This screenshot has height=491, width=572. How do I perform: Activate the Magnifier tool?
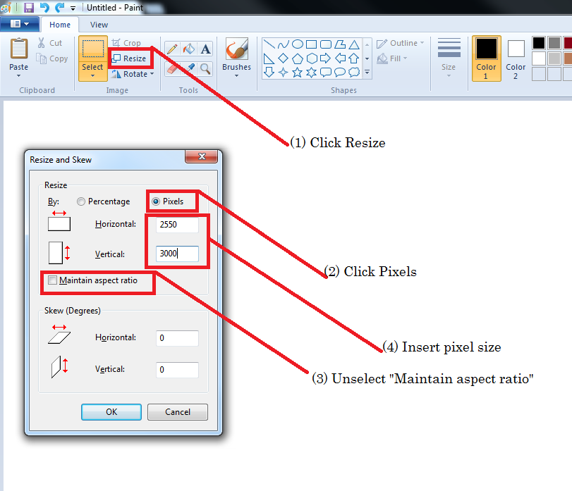point(205,68)
